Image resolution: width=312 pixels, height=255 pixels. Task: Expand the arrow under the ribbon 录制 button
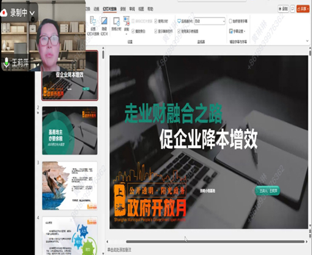[x=126, y=34]
